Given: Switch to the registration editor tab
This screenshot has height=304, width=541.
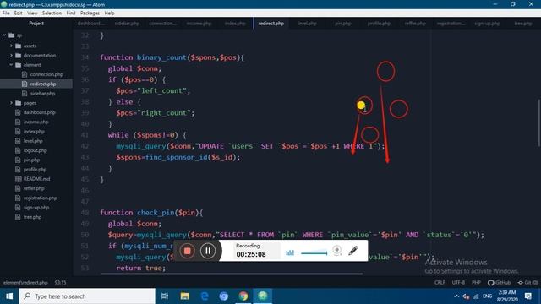Looking at the screenshot, I should pyautogui.click(x=451, y=24).
